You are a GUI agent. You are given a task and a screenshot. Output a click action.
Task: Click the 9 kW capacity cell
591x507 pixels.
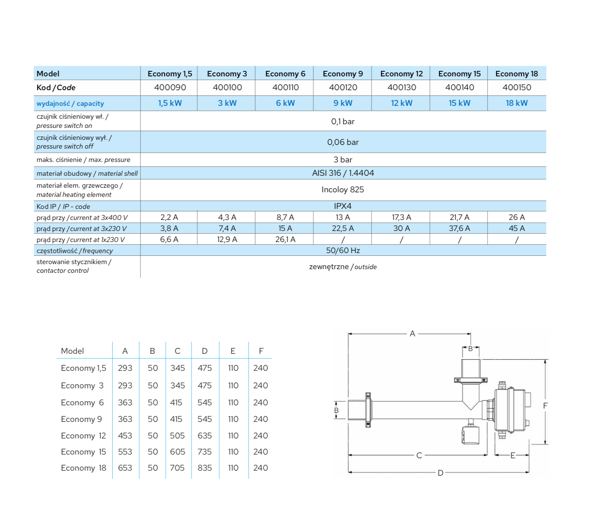[x=343, y=103]
